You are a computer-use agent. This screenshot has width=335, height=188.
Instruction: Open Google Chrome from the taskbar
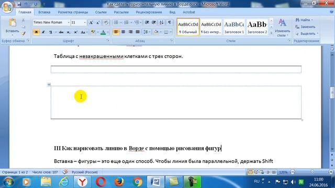pyautogui.click(x=137, y=182)
